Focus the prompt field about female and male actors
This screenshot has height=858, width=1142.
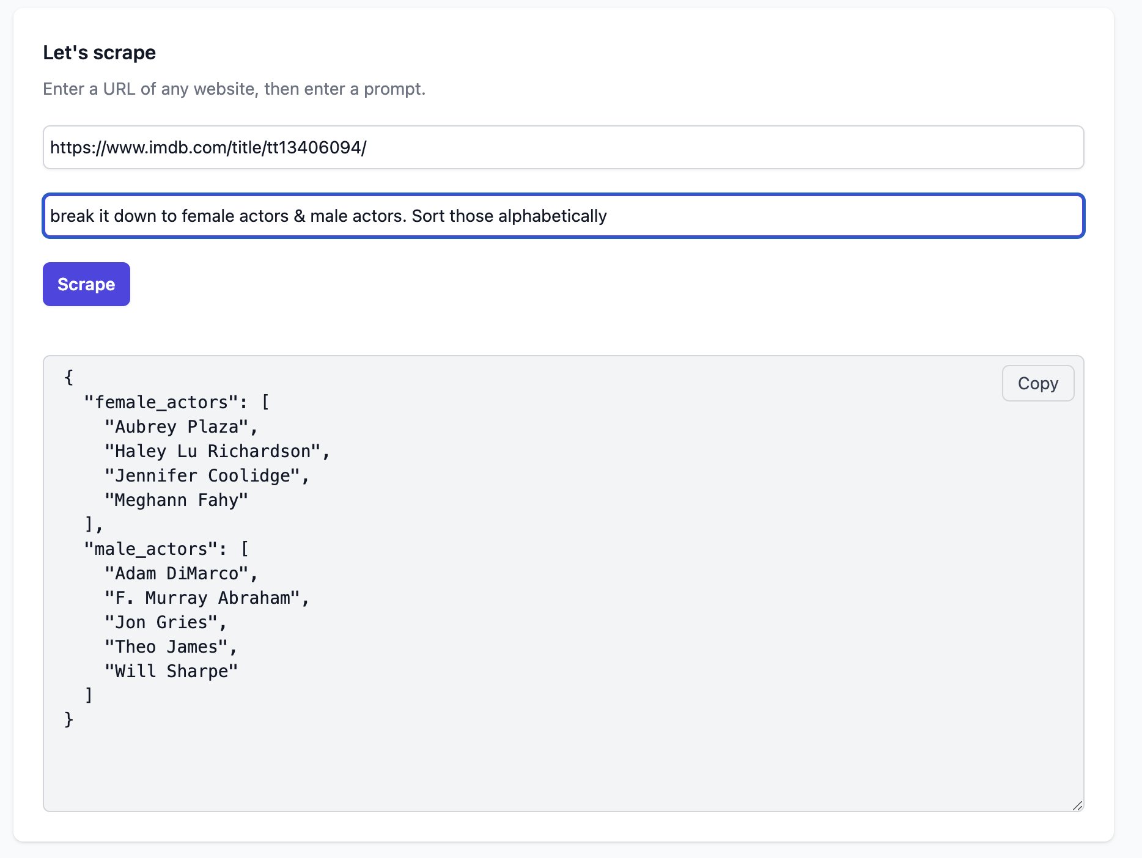point(562,216)
